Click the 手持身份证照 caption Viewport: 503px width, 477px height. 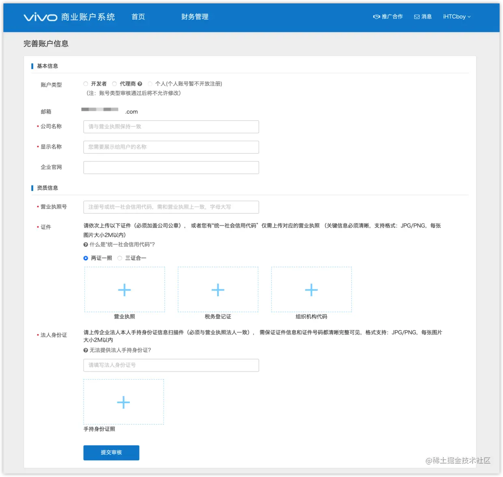[x=99, y=429]
